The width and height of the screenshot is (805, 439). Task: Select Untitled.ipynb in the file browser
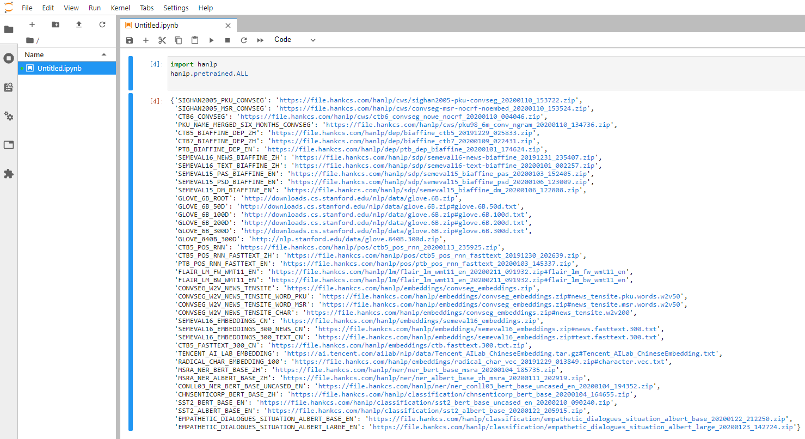66,68
